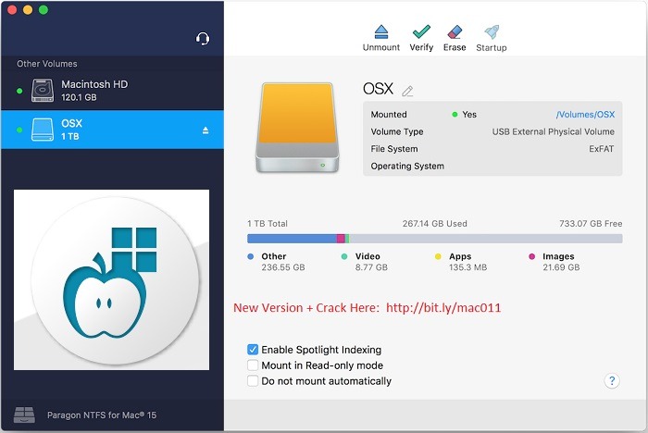The height and width of the screenshot is (433, 648).
Task: Click the pencil icon to rename OSX
Action: [407, 91]
